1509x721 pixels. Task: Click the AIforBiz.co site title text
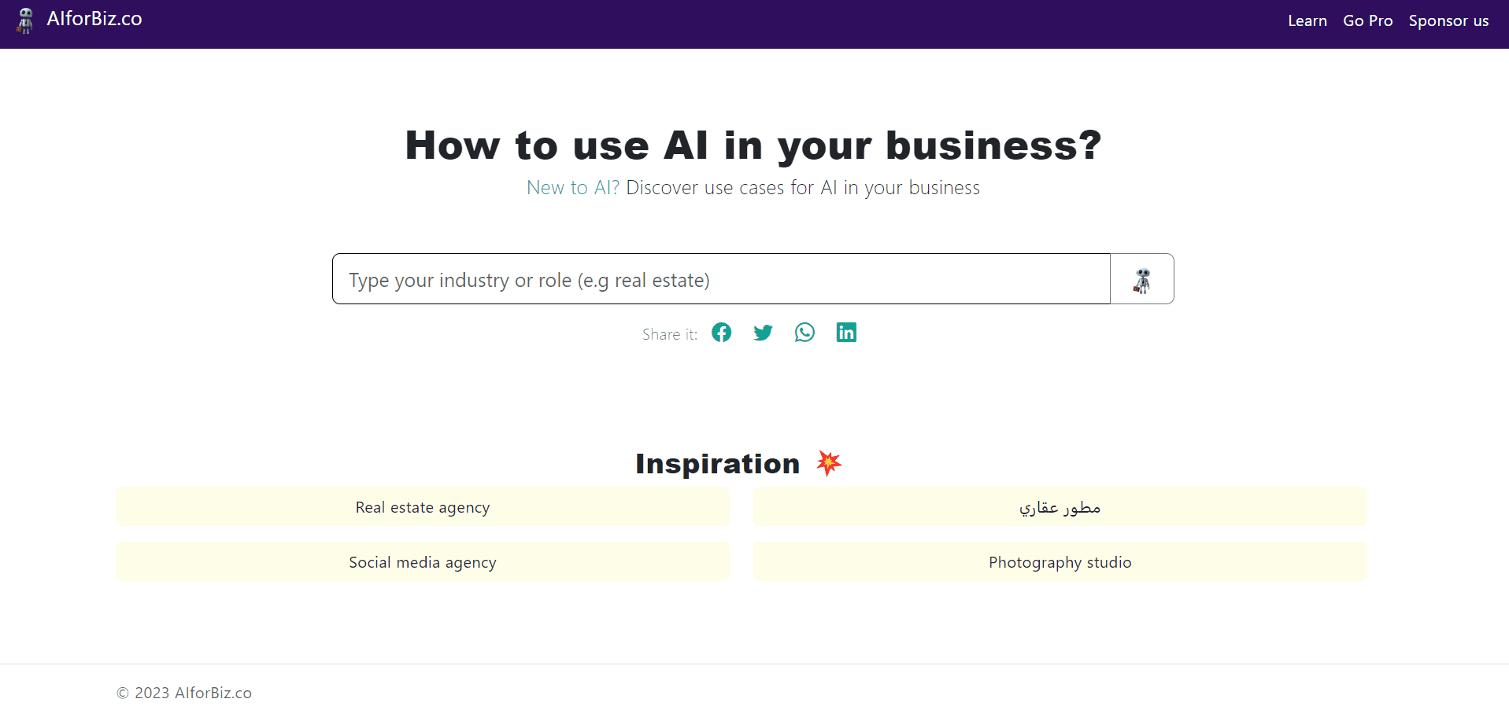point(95,19)
